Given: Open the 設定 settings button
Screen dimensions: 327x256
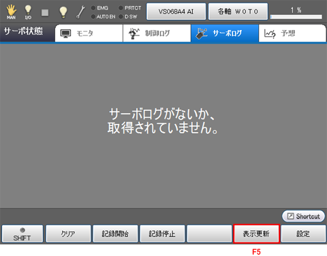Looking at the screenshot, I should tap(303, 234).
